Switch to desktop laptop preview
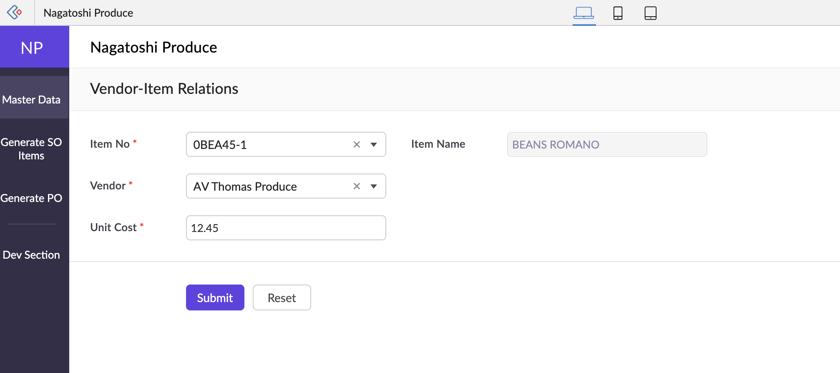The height and width of the screenshot is (373, 840). (583, 13)
